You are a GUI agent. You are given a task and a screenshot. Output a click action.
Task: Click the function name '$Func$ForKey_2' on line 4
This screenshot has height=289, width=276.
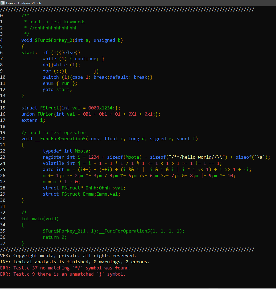tap(54, 40)
